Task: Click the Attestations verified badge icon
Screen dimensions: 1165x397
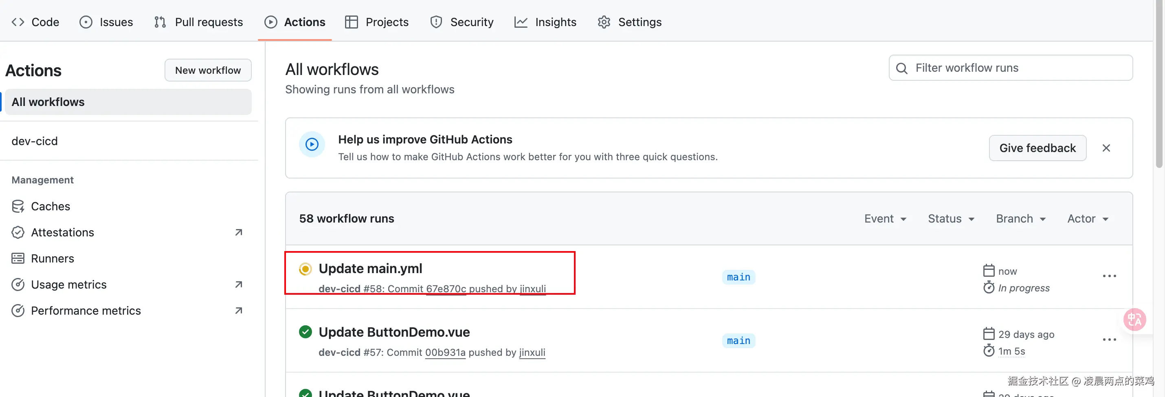Action: click(18, 232)
